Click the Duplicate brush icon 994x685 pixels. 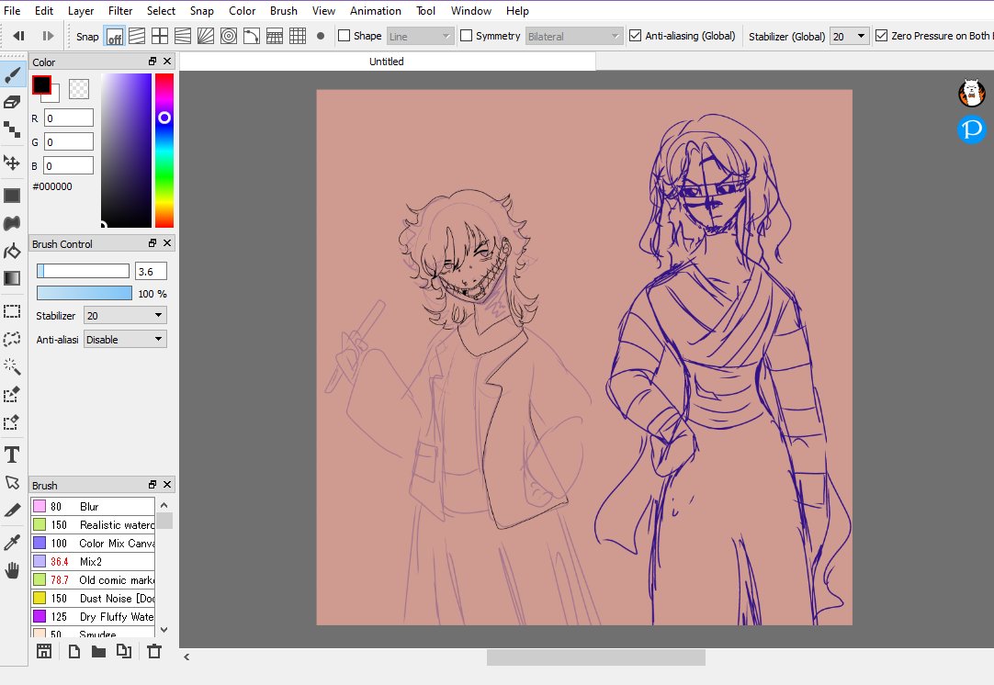tap(124, 651)
